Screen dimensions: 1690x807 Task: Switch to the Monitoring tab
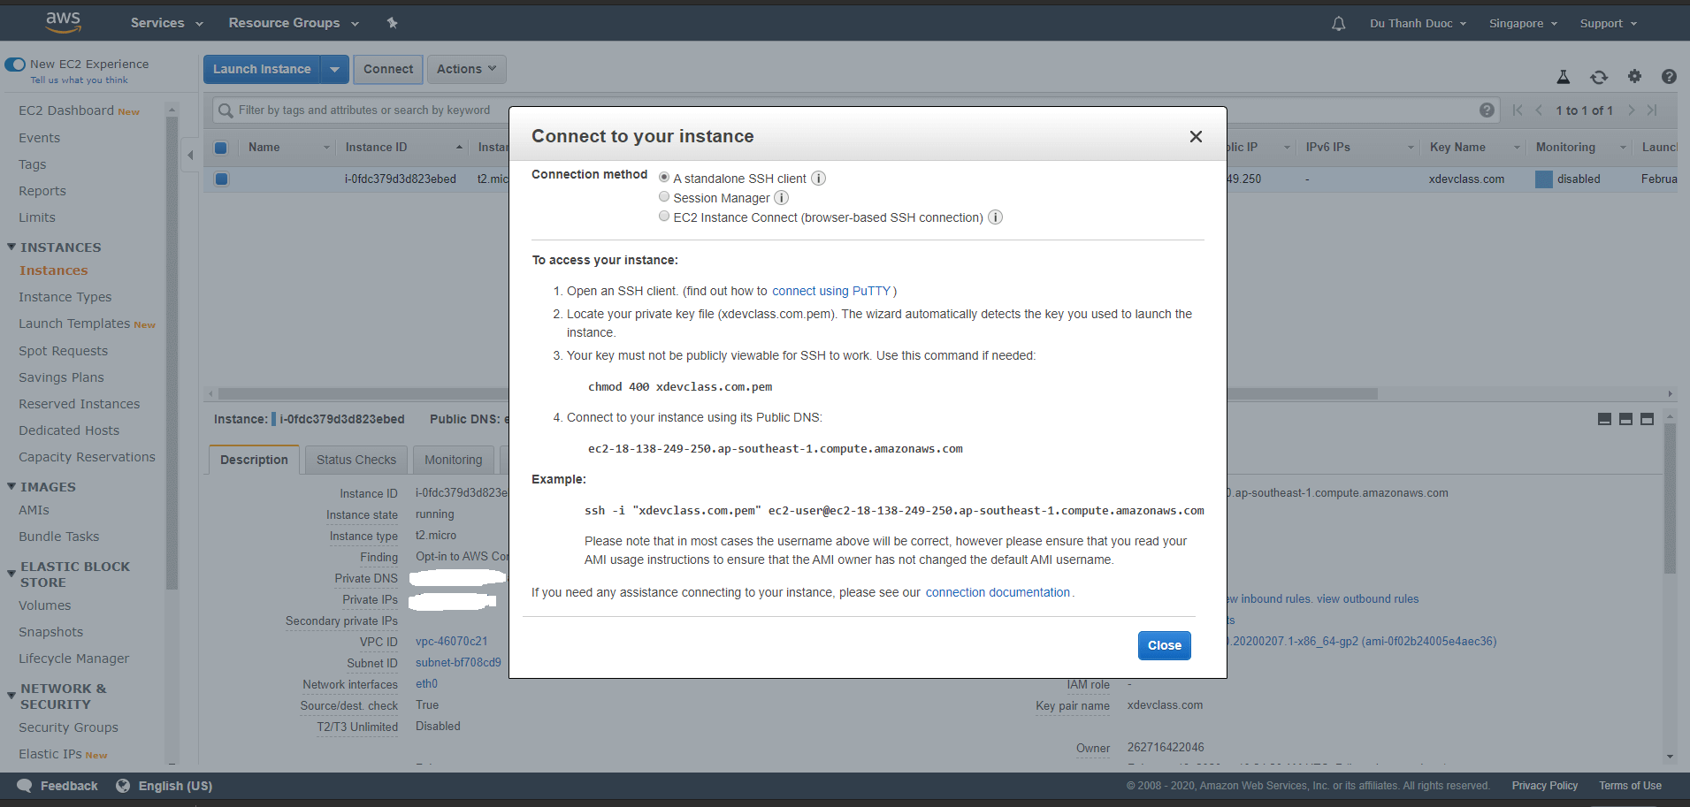tap(454, 460)
